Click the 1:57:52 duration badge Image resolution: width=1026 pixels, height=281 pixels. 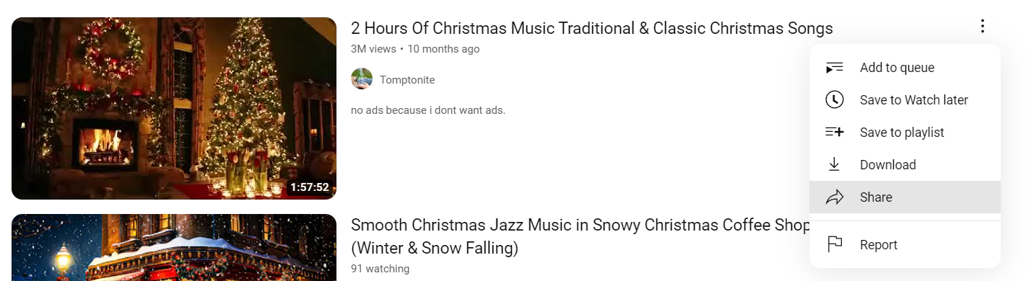(309, 187)
